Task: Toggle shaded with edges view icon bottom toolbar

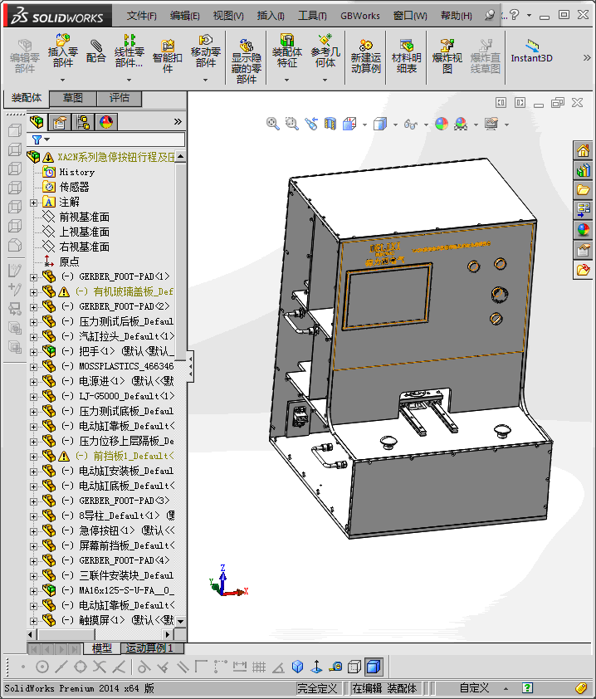Action: 374,667
